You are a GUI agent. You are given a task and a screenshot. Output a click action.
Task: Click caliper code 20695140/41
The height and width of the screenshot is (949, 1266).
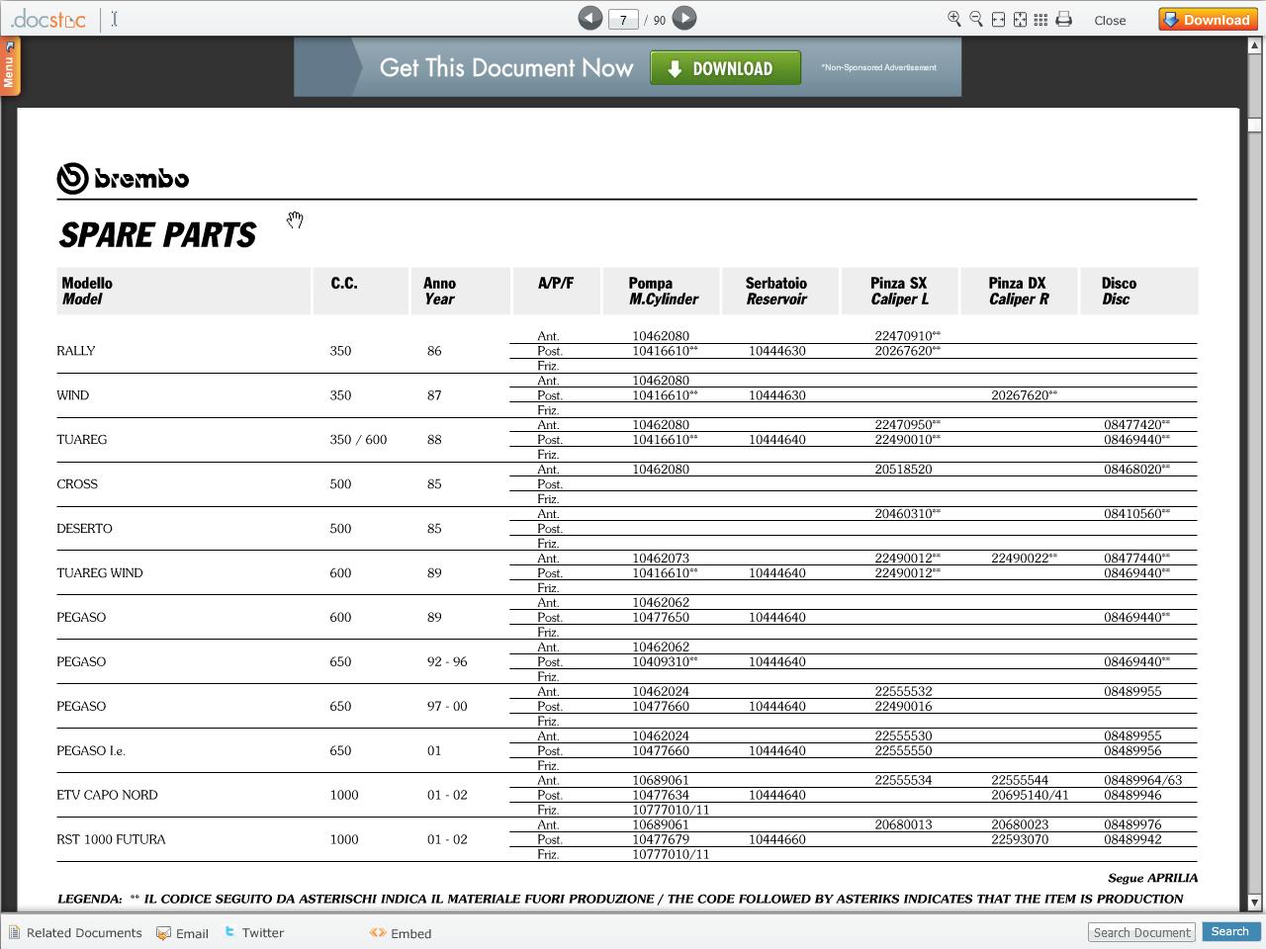click(1030, 795)
